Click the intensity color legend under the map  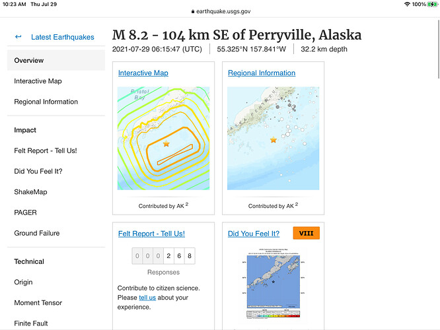tap(274, 314)
